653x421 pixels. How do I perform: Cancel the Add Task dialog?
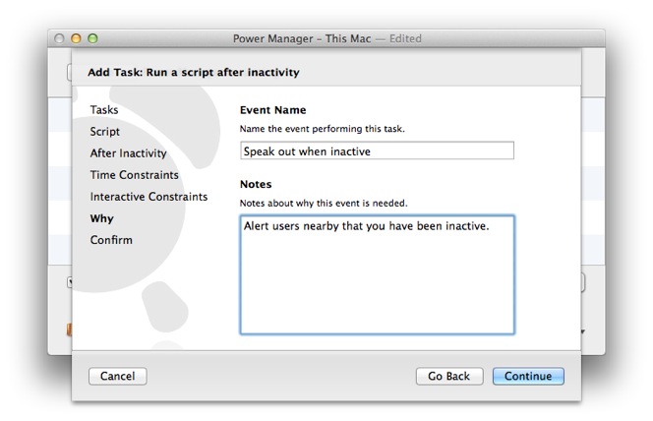tap(117, 376)
